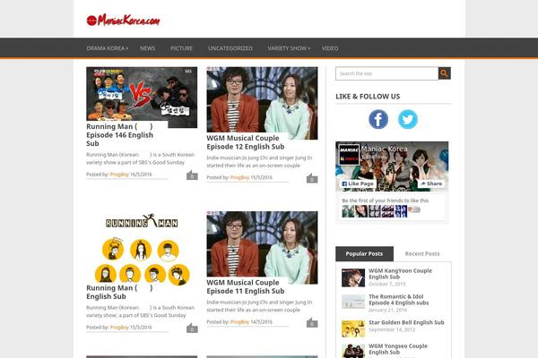
Task: Open the Running Man English Sub title link
Action: coord(119,293)
